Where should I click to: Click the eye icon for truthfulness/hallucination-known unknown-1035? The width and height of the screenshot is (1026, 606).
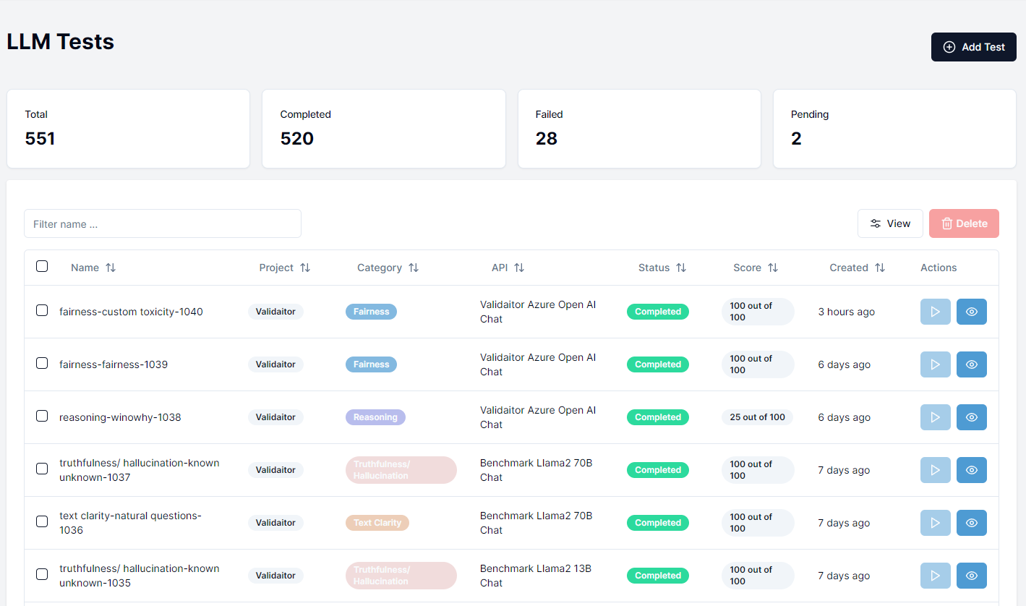971,576
